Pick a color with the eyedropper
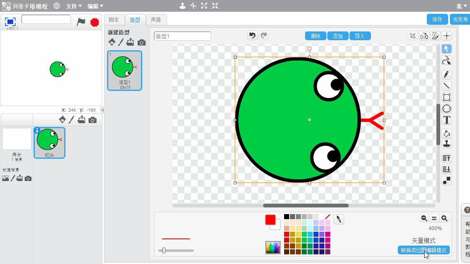 click(339, 220)
